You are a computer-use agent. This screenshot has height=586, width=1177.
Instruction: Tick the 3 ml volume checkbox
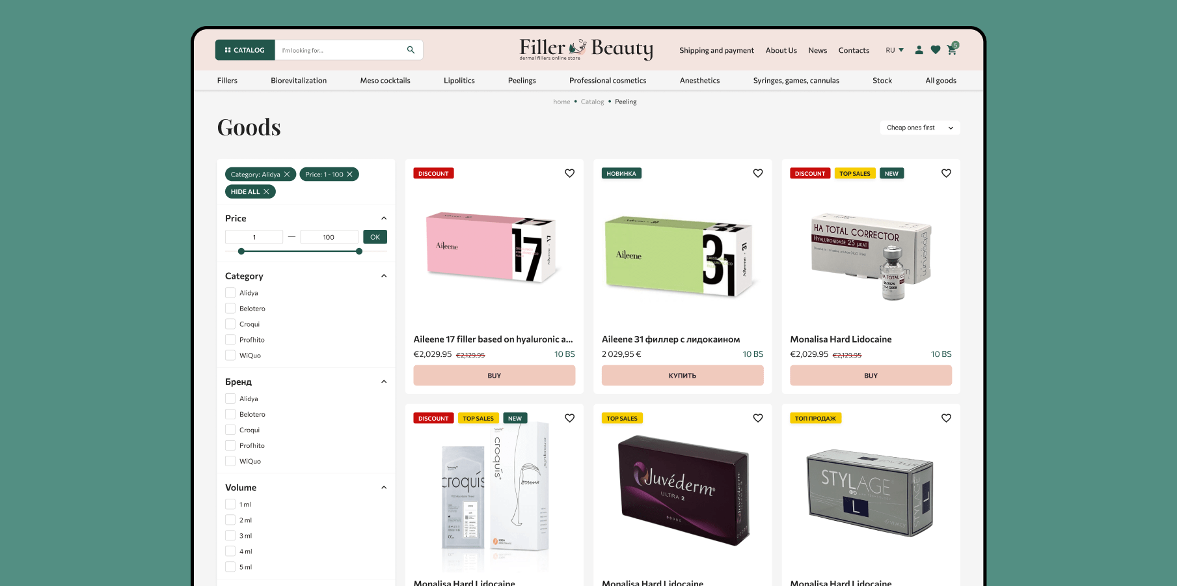(x=230, y=536)
